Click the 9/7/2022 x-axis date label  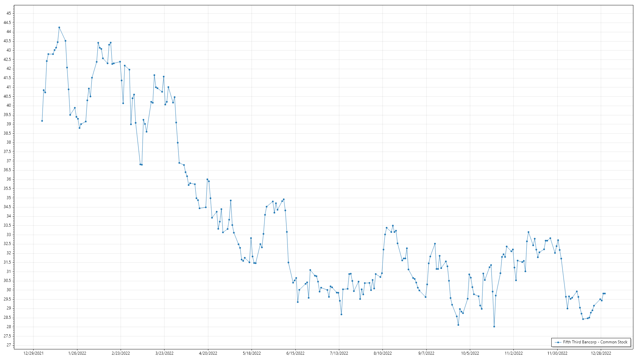tap(426, 353)
